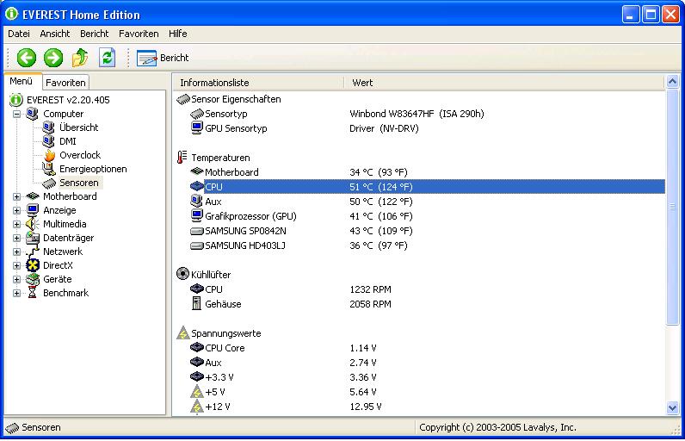Click the Wert column header
Viewport: 685px width, 441px height.
(504, 83)
